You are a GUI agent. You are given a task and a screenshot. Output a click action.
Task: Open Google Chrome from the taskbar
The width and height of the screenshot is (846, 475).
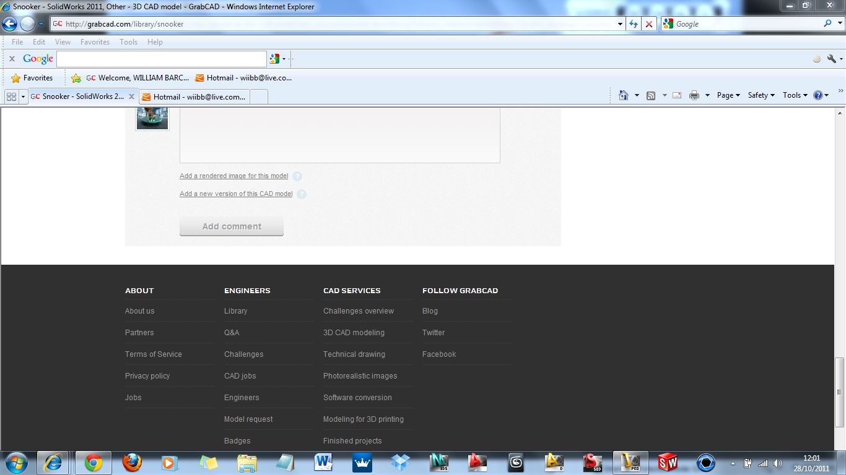point(94,463)
